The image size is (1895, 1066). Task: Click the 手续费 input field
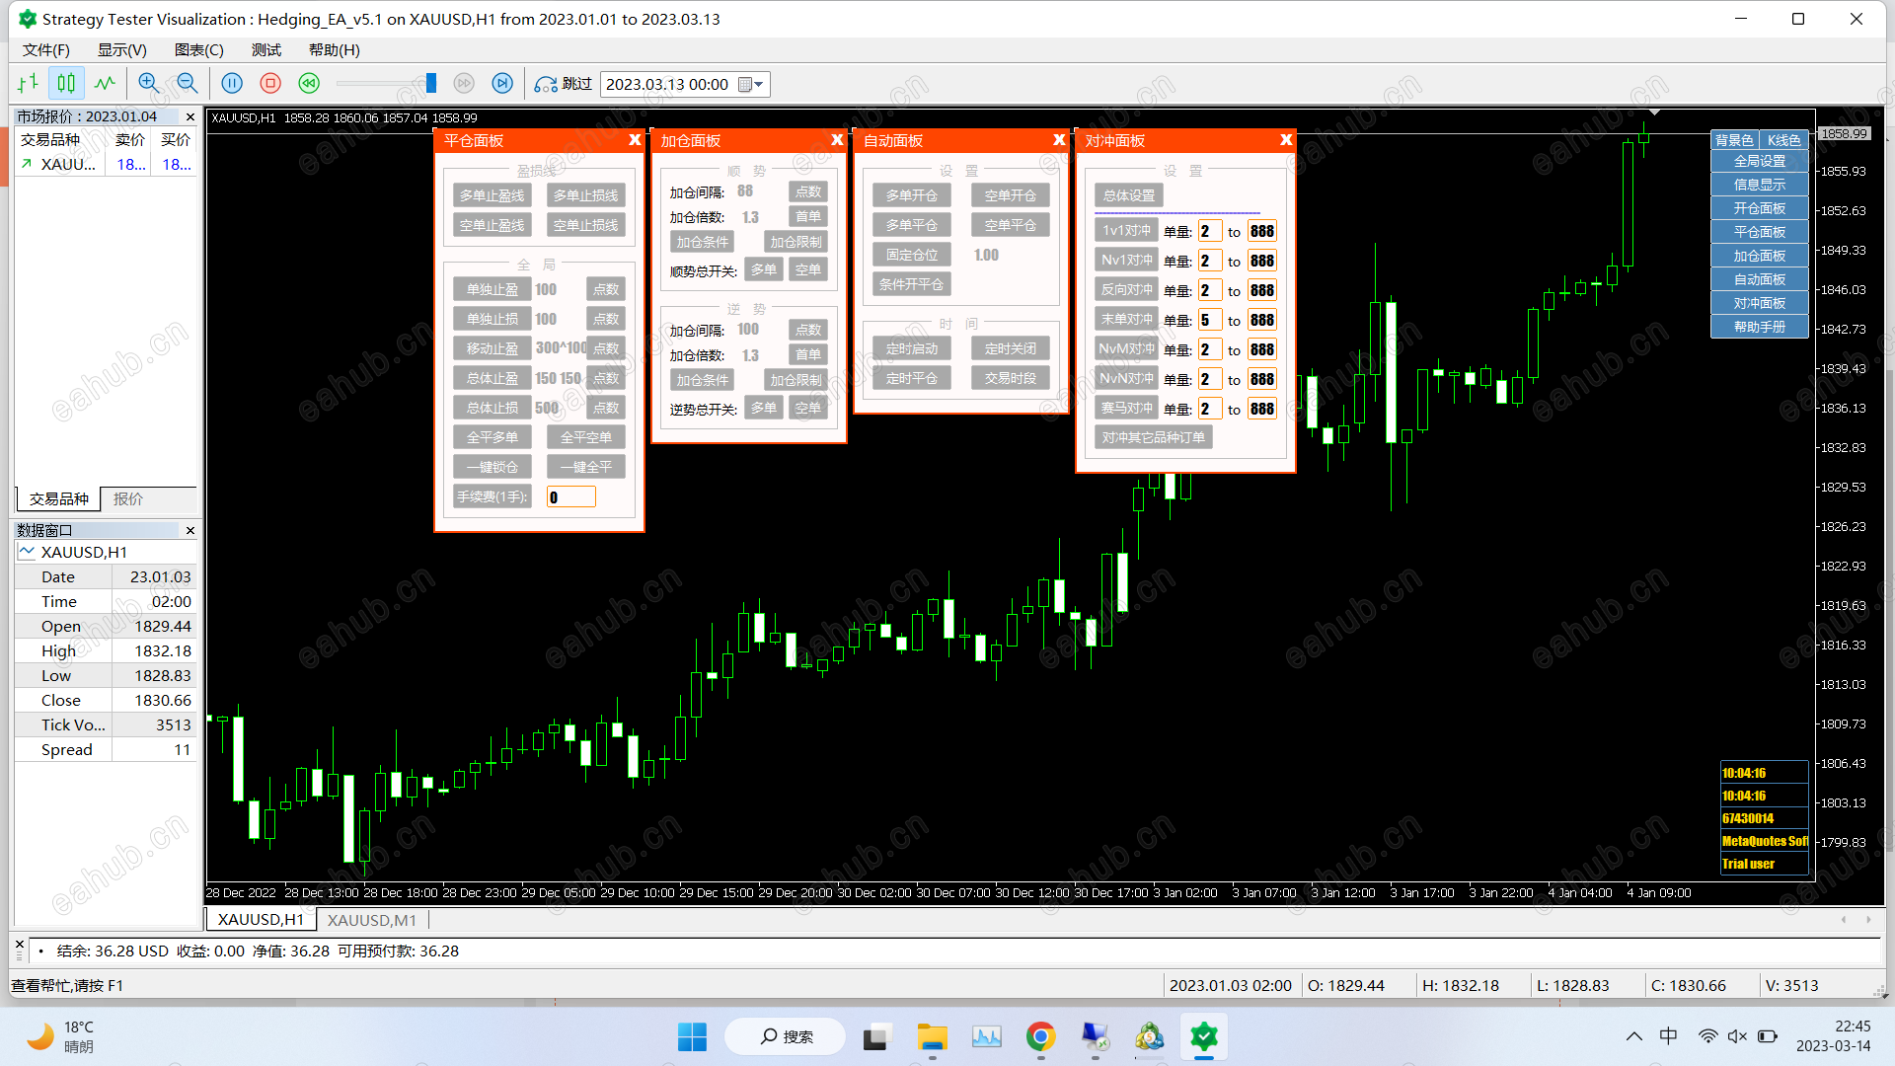(x=570, y=497)
